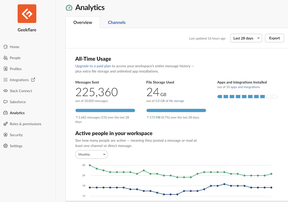Open Roles & permissions key icon
The image size is (288, 202).
(x=5, y=124)
